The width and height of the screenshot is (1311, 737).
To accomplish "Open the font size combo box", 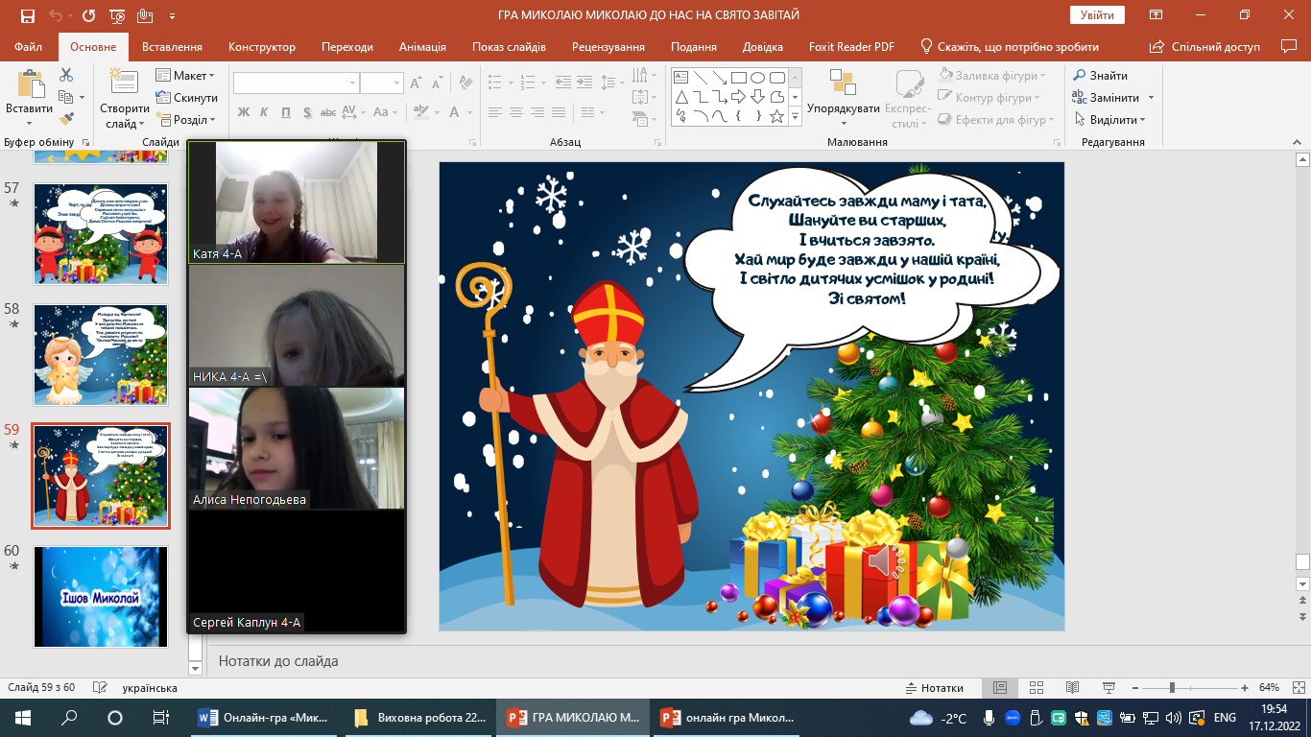I will coord(382,83).
